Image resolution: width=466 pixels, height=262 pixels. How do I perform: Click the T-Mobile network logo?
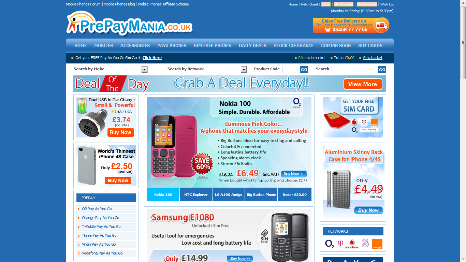(340, 244)
